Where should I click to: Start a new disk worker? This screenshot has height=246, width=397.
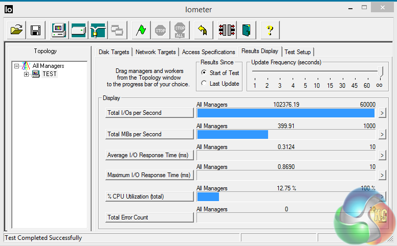[78, 30]
